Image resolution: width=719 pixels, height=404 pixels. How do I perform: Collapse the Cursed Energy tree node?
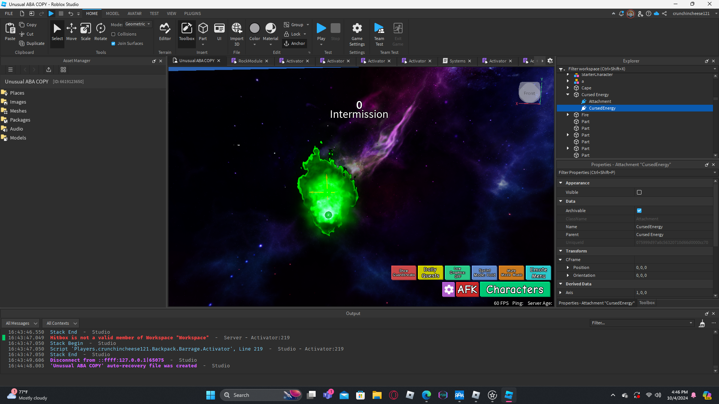click(568, 95)
